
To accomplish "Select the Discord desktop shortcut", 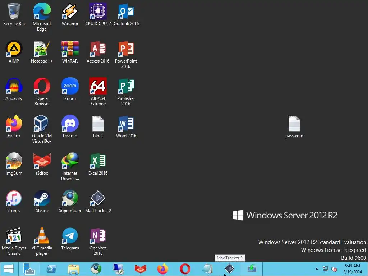I will tap(70, 126).
